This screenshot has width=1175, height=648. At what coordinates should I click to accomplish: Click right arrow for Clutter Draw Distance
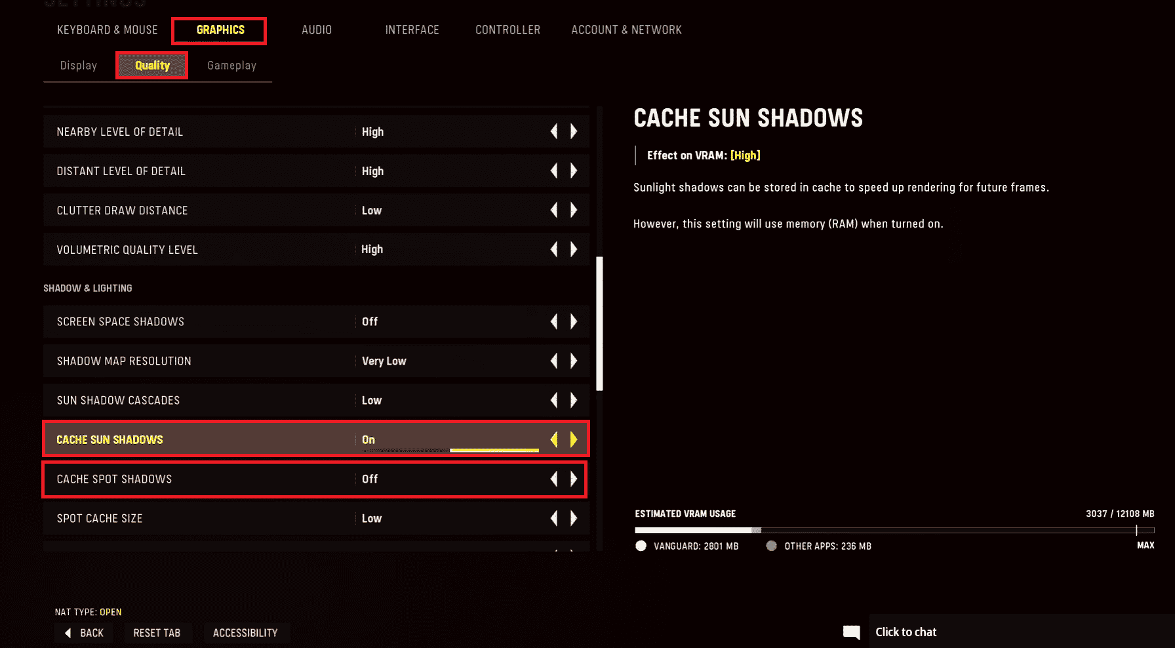[574, 211]
